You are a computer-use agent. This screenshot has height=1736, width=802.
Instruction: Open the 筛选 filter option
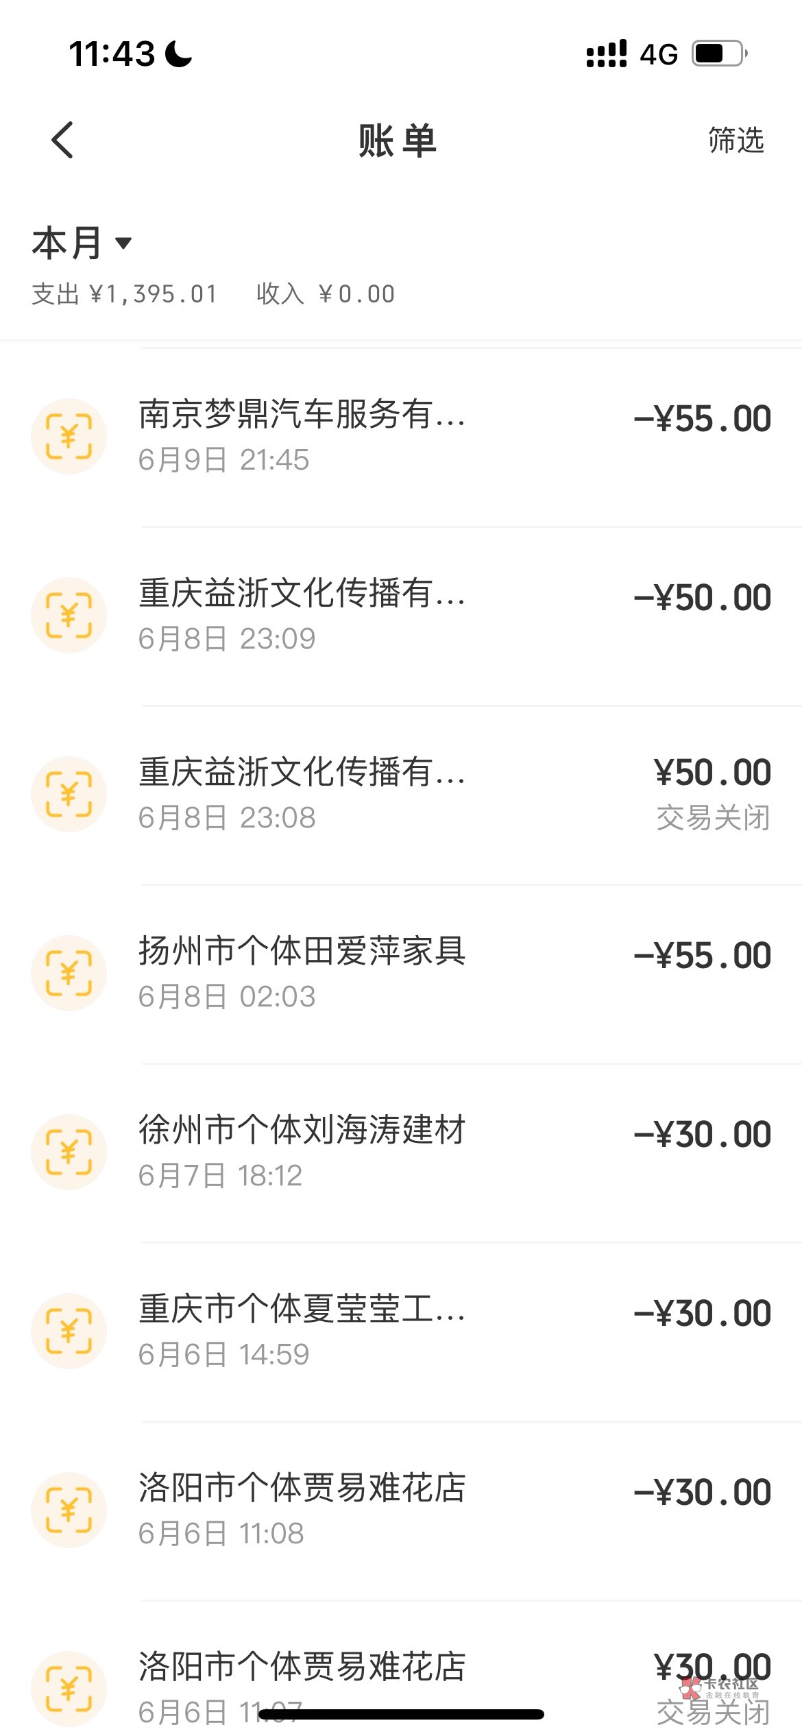click(736, 141)
